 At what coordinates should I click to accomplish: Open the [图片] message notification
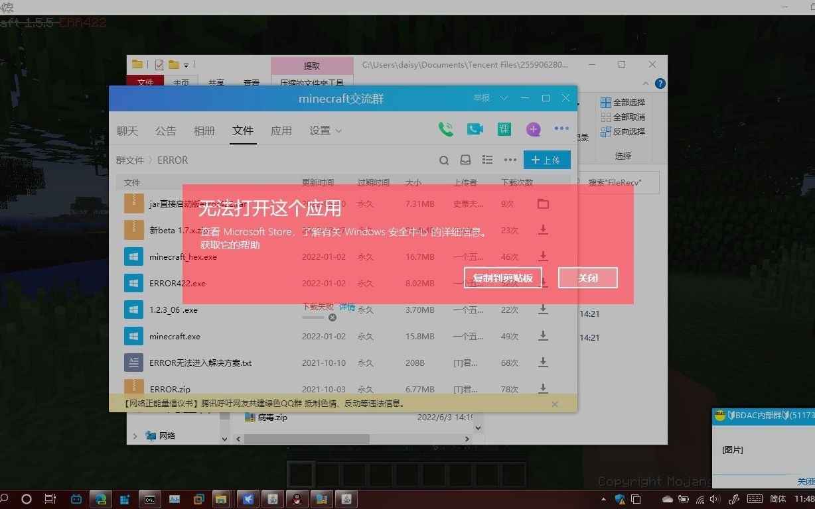pyautogui.click(x=733, y=449)
